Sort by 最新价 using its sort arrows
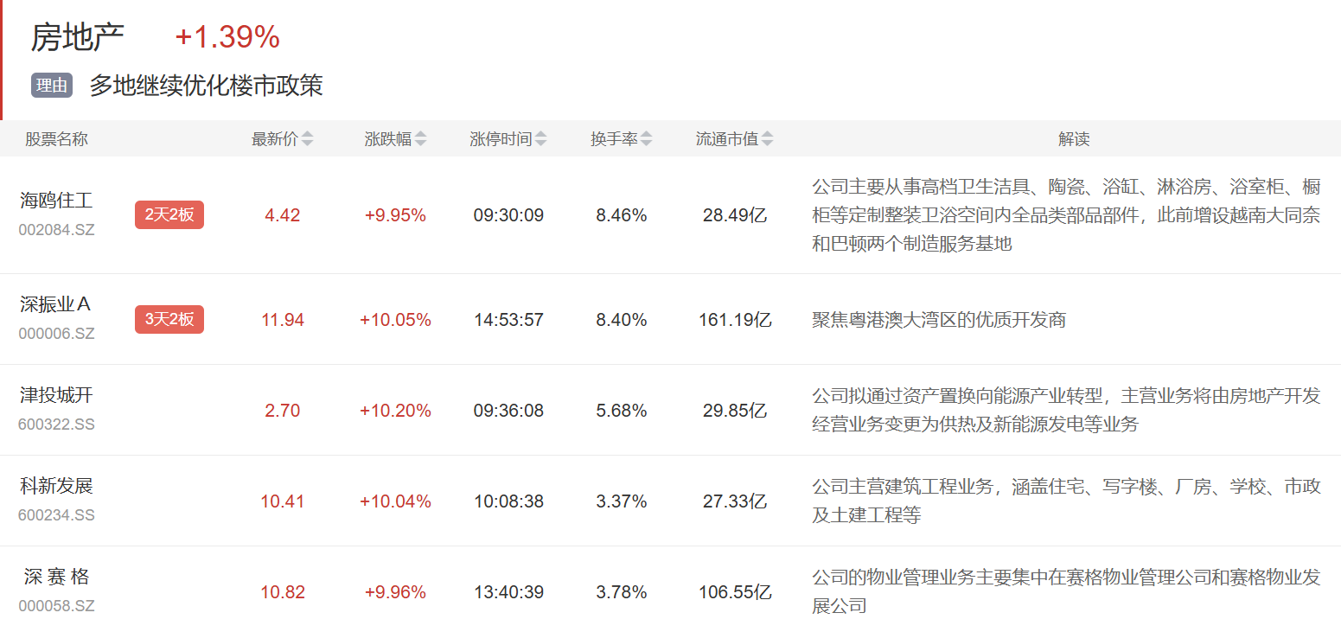Screen dimensions: 1341x632 [x=307, y=139]
